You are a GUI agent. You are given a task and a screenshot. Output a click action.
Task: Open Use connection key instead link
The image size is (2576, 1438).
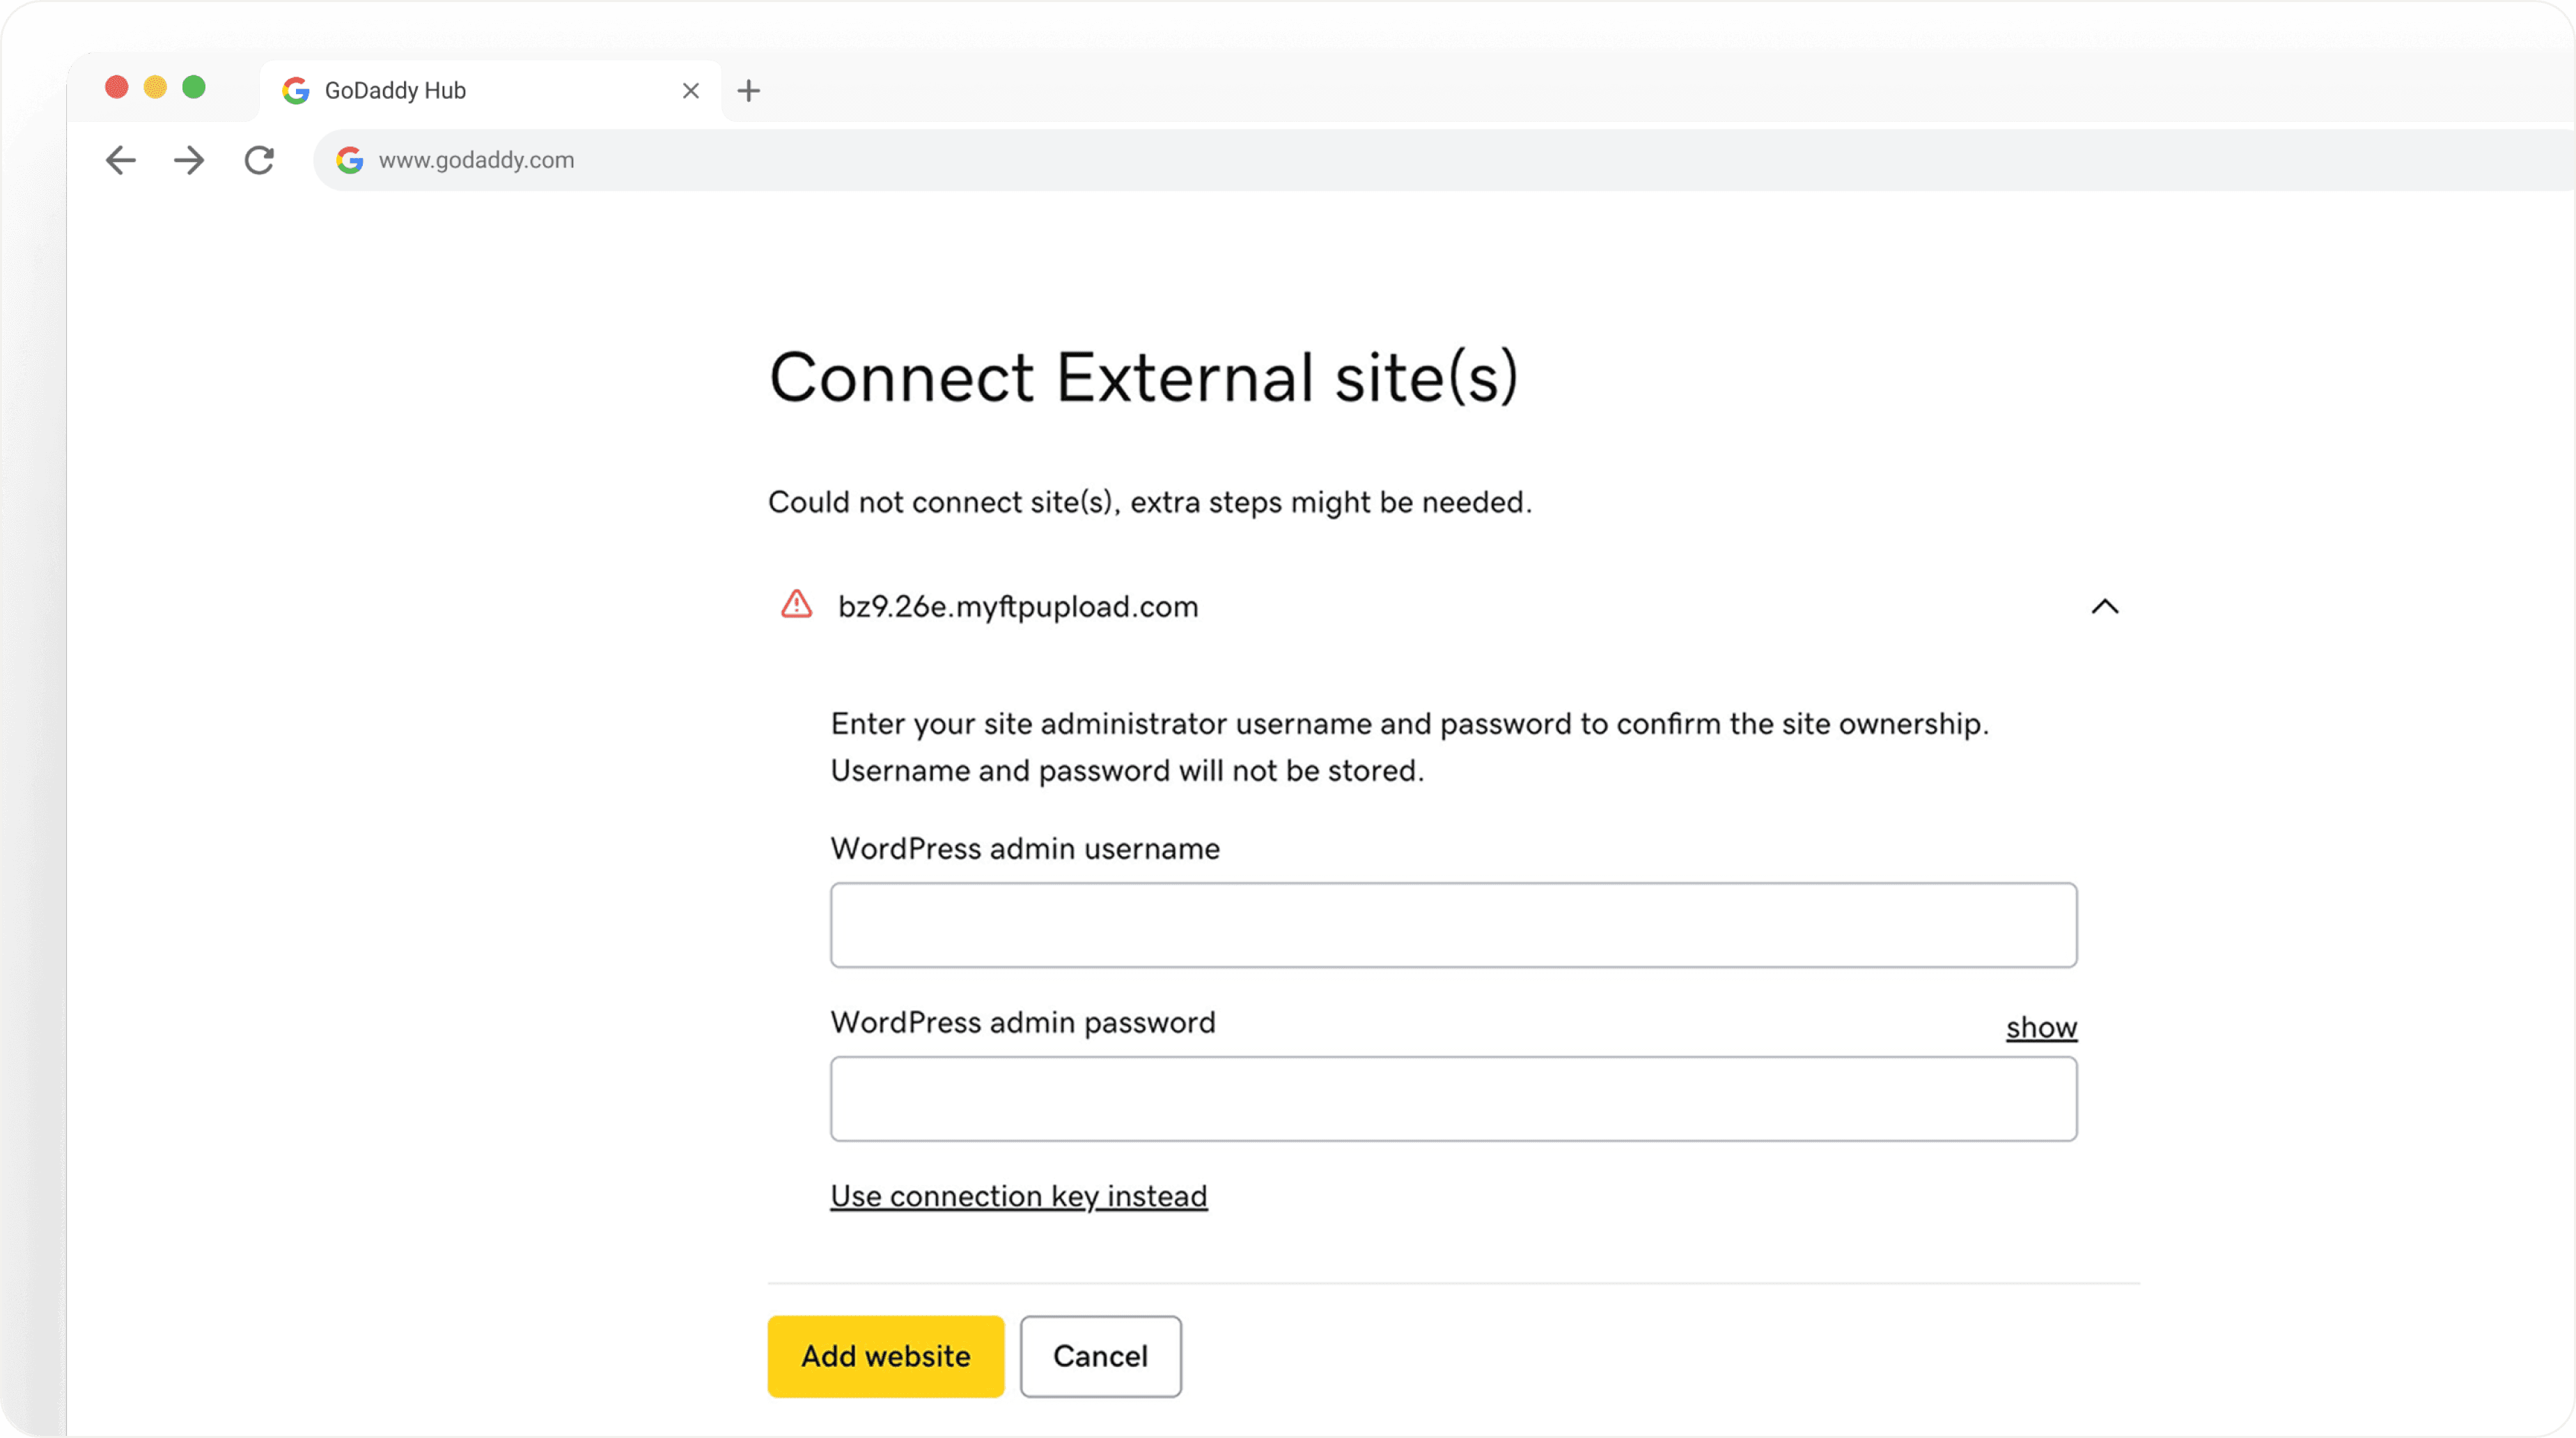[x=1019, y=1196]
